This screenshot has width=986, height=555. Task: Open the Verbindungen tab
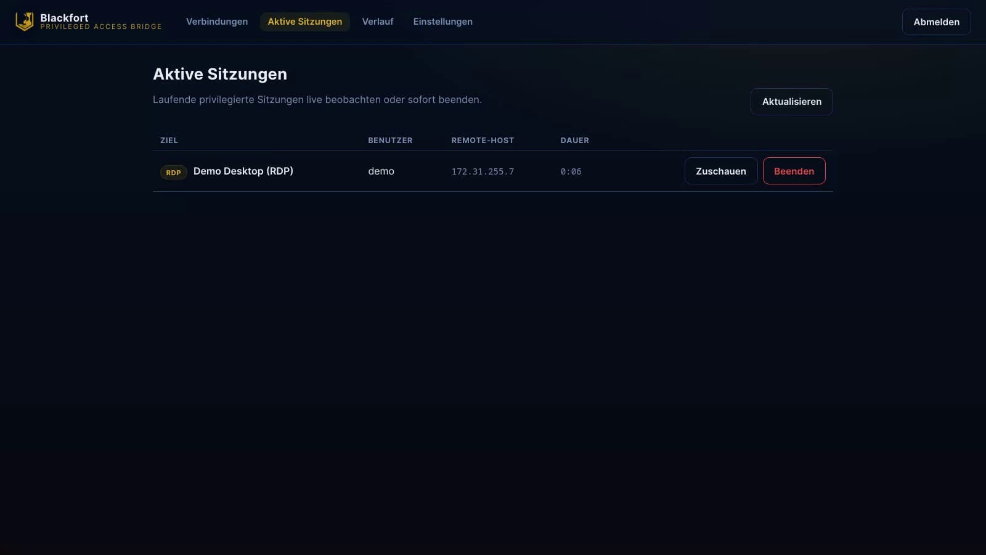click(217, 22)
